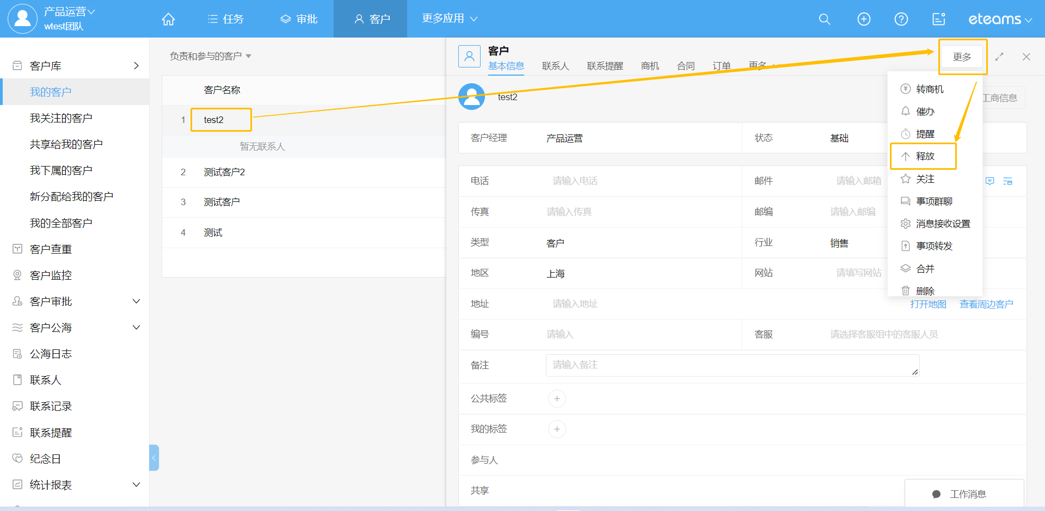Click the 更多 button
1045x511 pixels.
coord(962,57)
